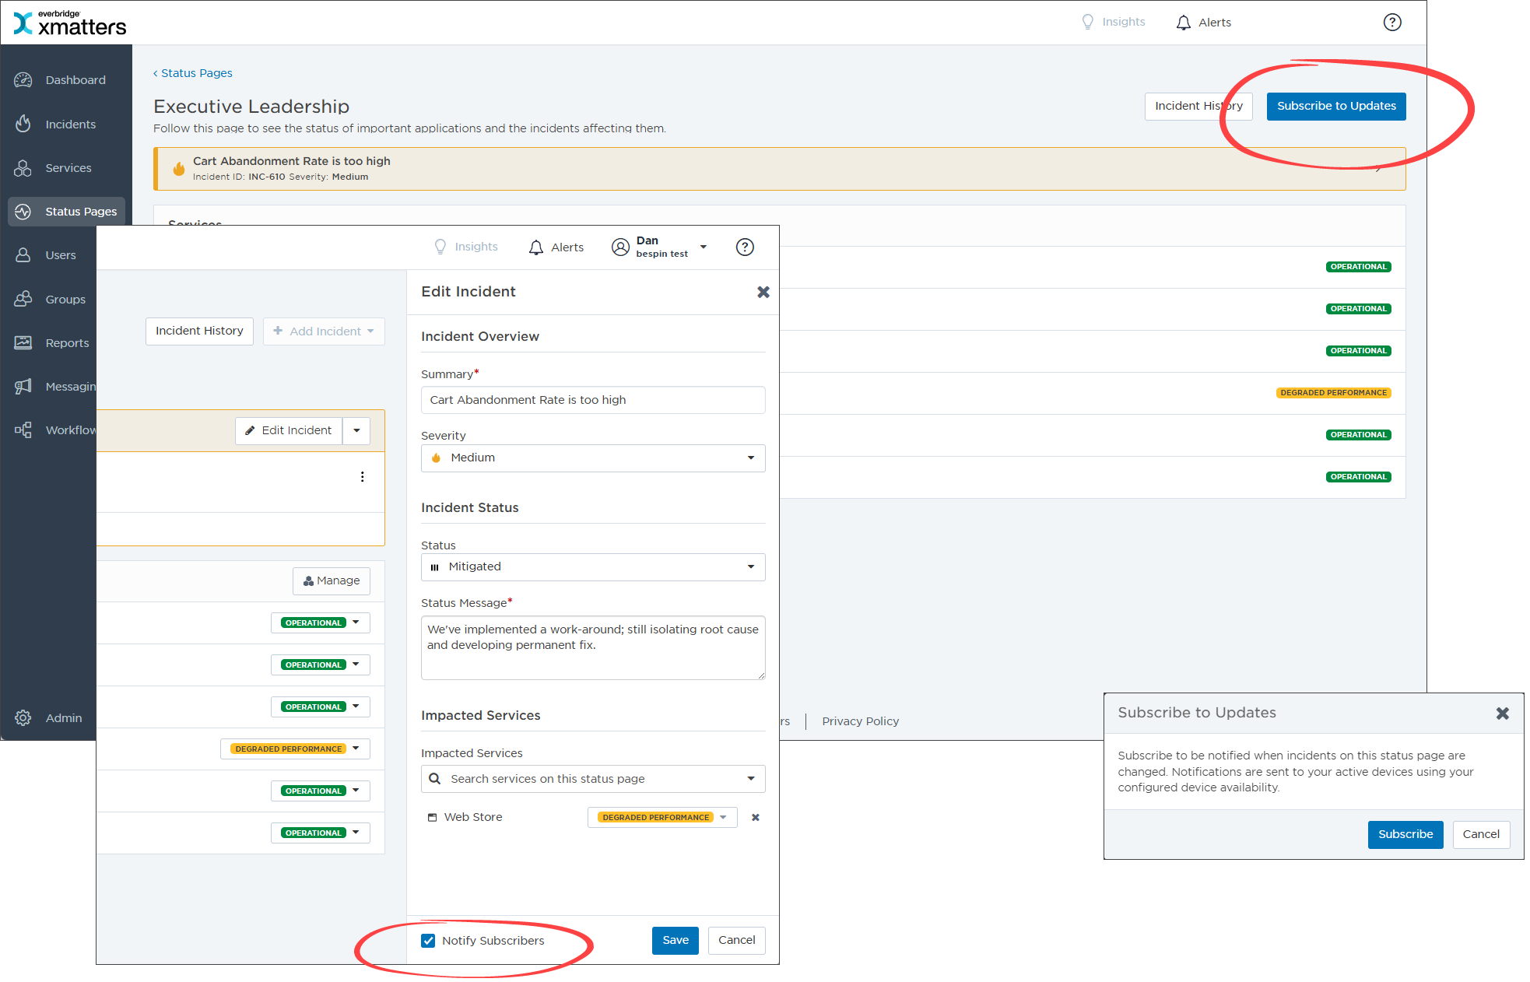Viewport: 1530px width, 982px height.
Task: Open the Status Mitigated dropdown
Action: click(593, 567)
